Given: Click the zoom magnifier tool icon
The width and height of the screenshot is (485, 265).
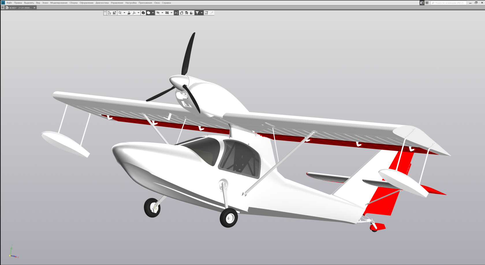Looking at the screenshot, I should tap(120, 13).
